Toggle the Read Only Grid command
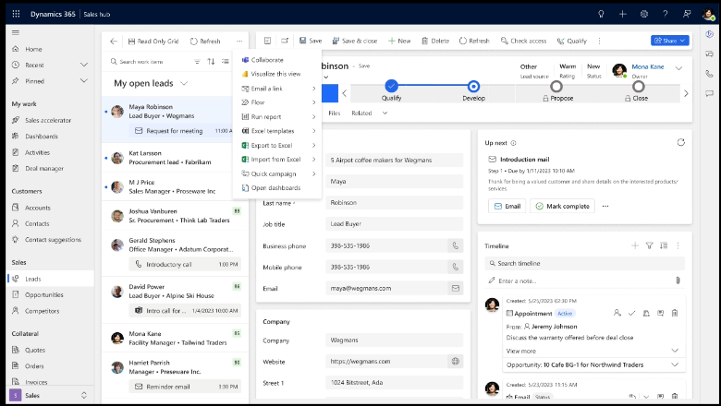Image resolution: width=721 pixels, height=406 pixels. click(x=153, y=41)
